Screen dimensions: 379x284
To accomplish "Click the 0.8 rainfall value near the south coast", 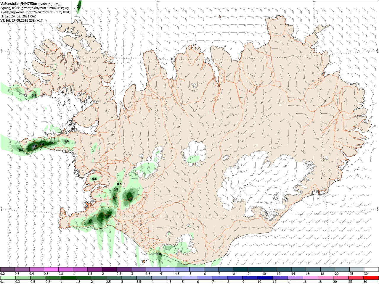I will [x=159, y=254].
